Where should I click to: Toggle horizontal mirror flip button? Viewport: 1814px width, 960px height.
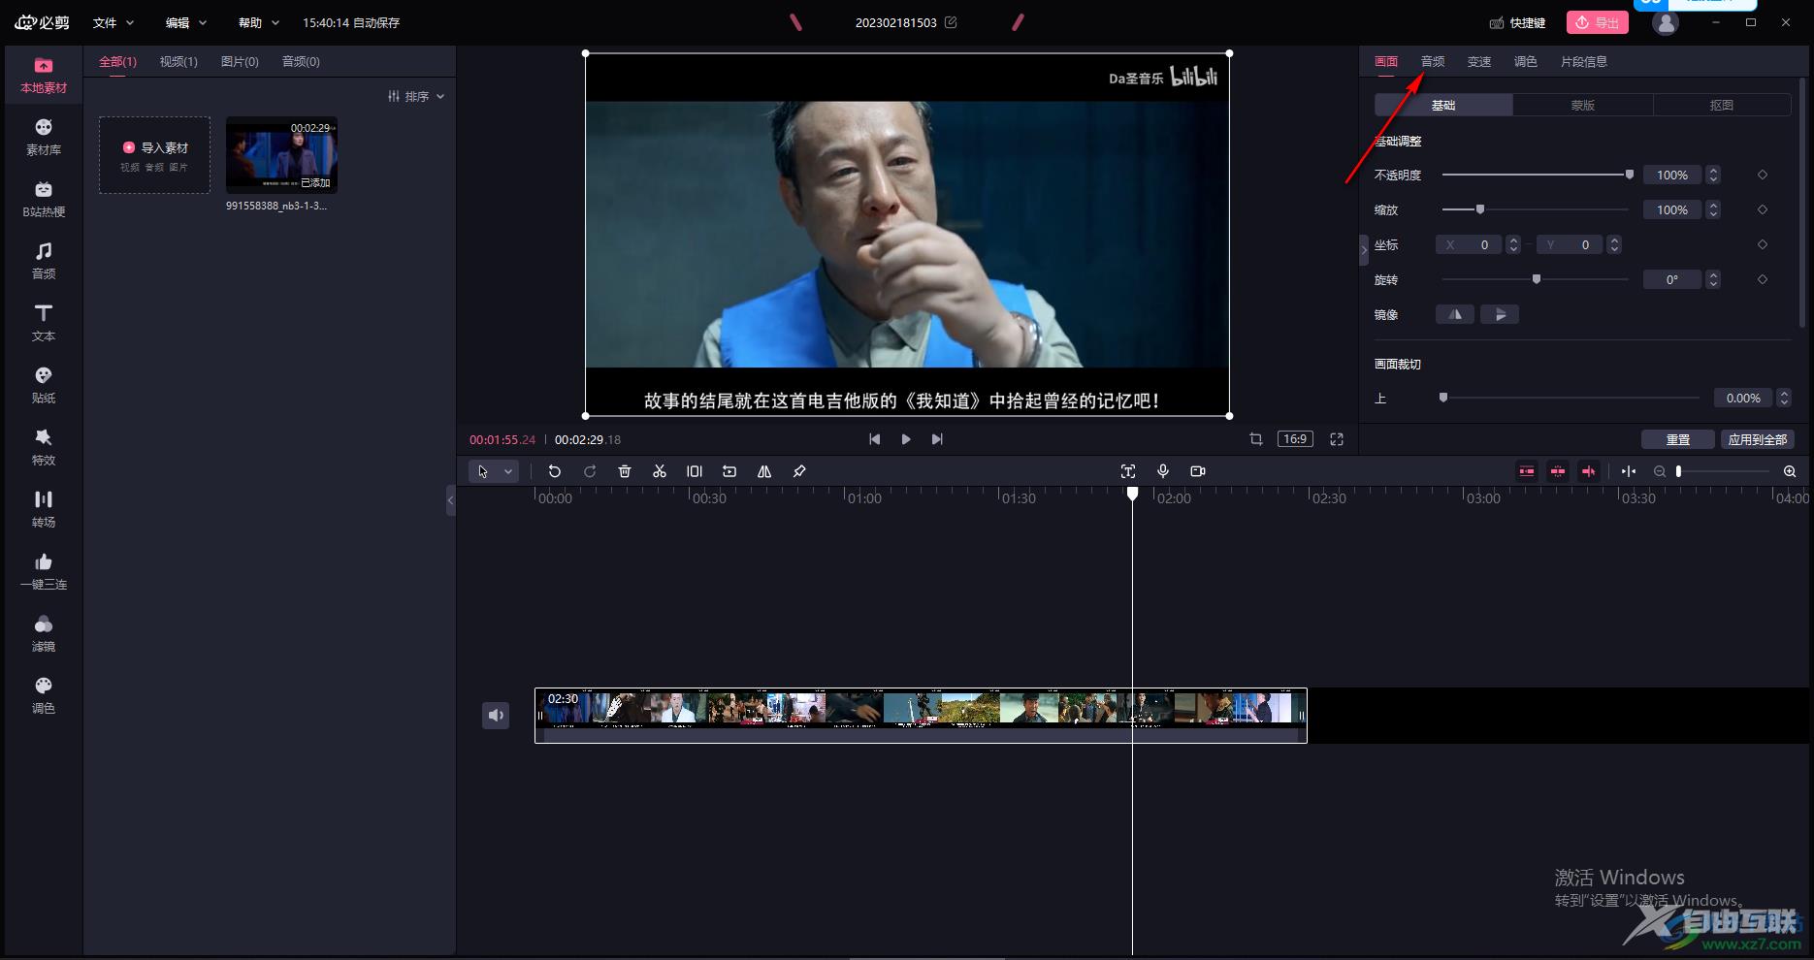1455,314
